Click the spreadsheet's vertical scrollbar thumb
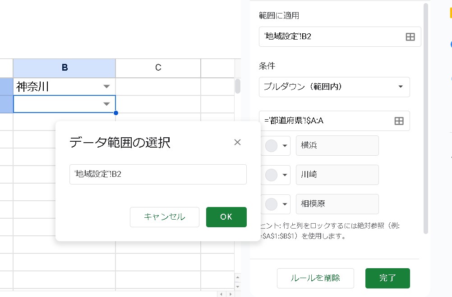The image size is (452, 297). point(237,86)
